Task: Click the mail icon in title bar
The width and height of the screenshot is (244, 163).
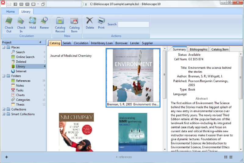Action: 9,4
